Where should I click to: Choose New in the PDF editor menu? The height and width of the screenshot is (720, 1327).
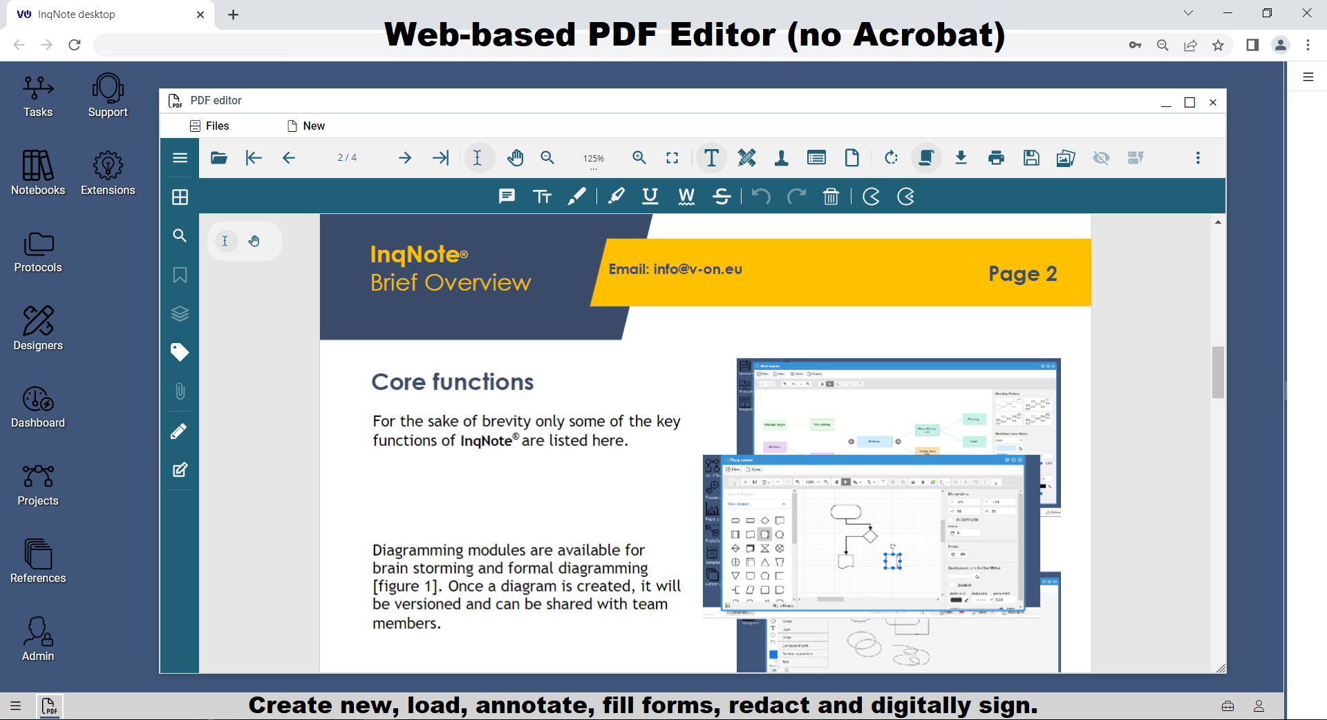coord(305,126)
